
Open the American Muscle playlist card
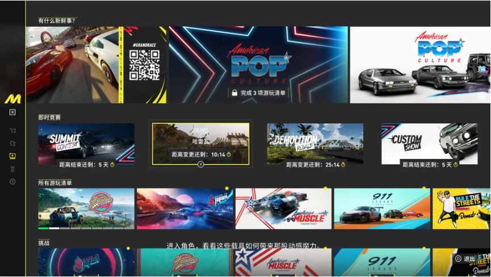[283, 209]
